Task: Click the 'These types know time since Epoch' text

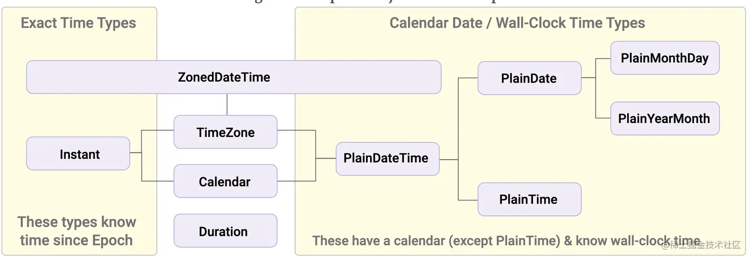Action: tap(77, 231)
